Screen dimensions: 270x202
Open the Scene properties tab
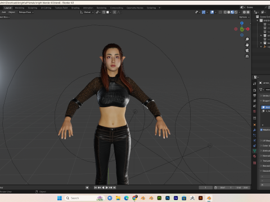254,106
